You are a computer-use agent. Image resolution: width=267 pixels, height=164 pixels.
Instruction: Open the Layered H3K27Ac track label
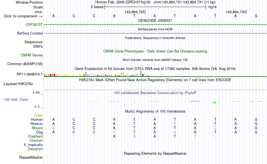(x=18, y=84)
